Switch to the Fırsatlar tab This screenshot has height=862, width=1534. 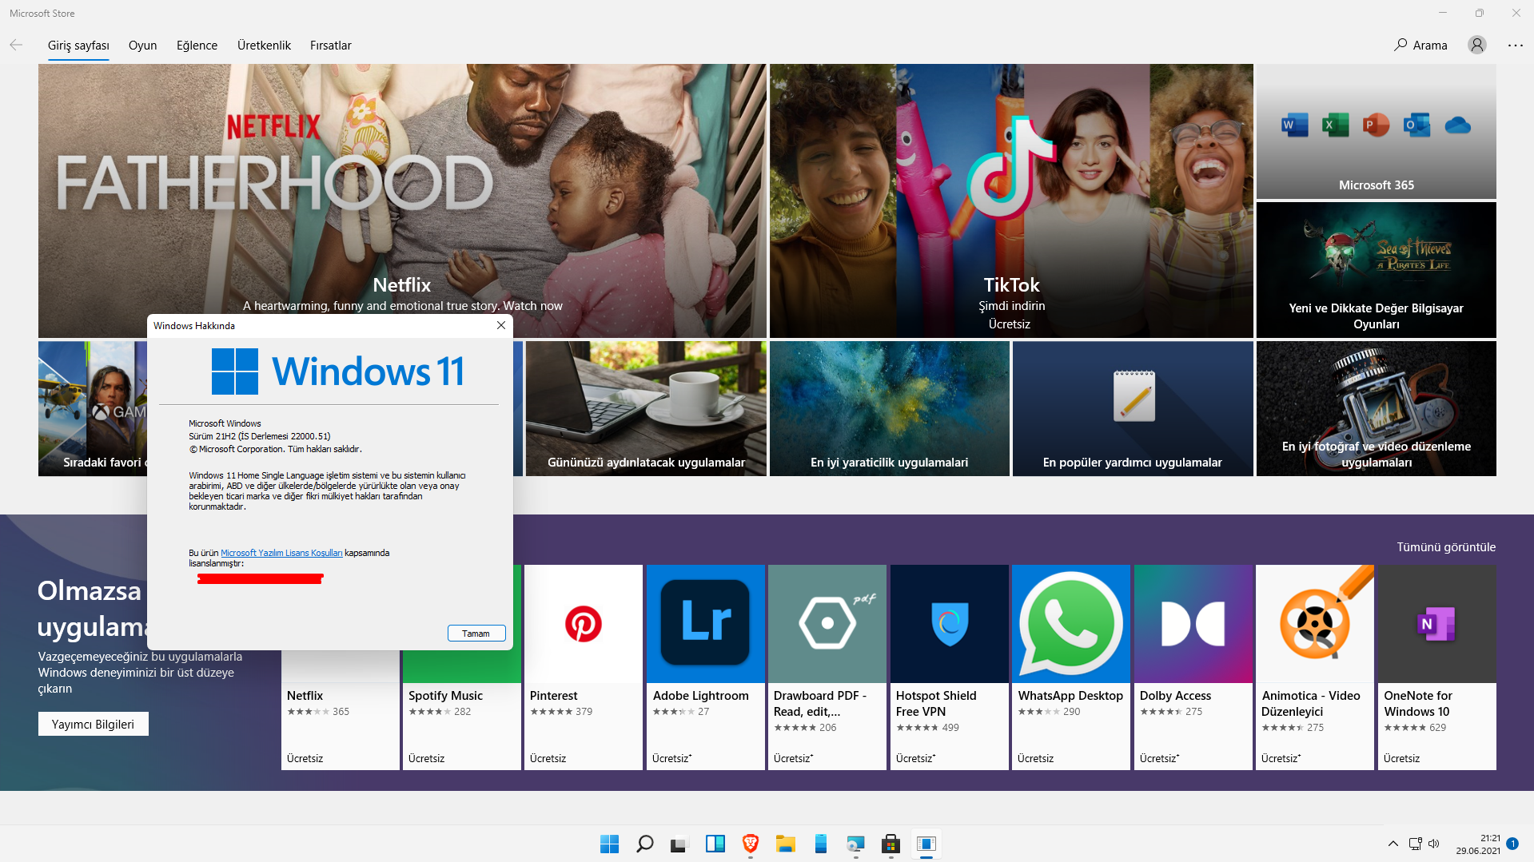(331, 46)
